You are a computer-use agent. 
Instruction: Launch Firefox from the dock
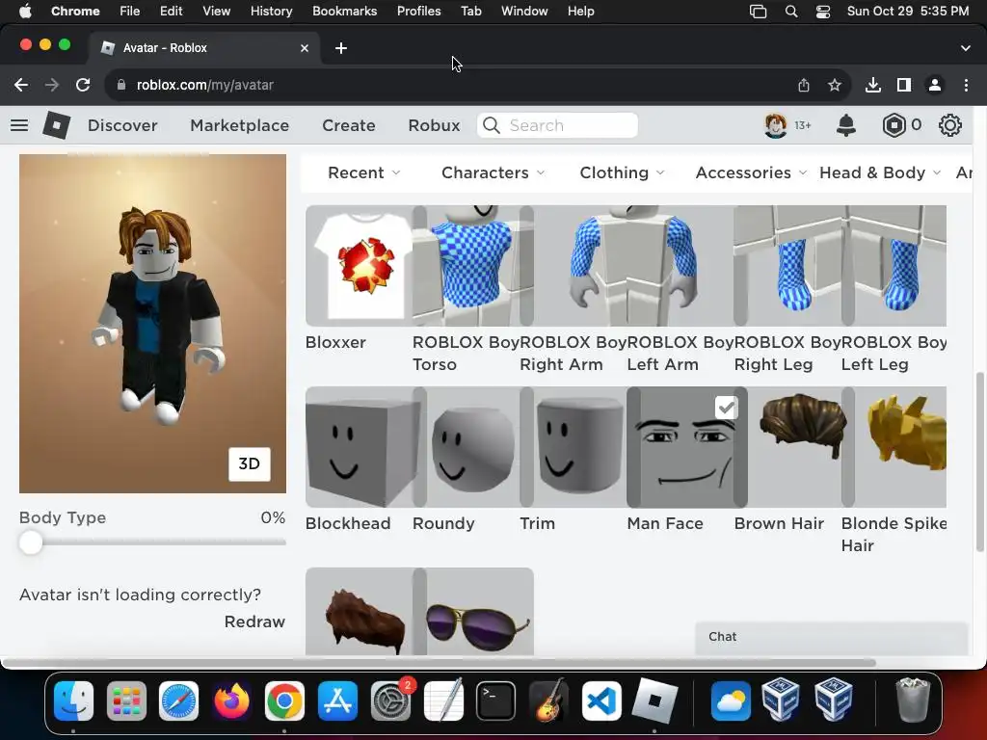pyautogui.click(x=231, y=700)
